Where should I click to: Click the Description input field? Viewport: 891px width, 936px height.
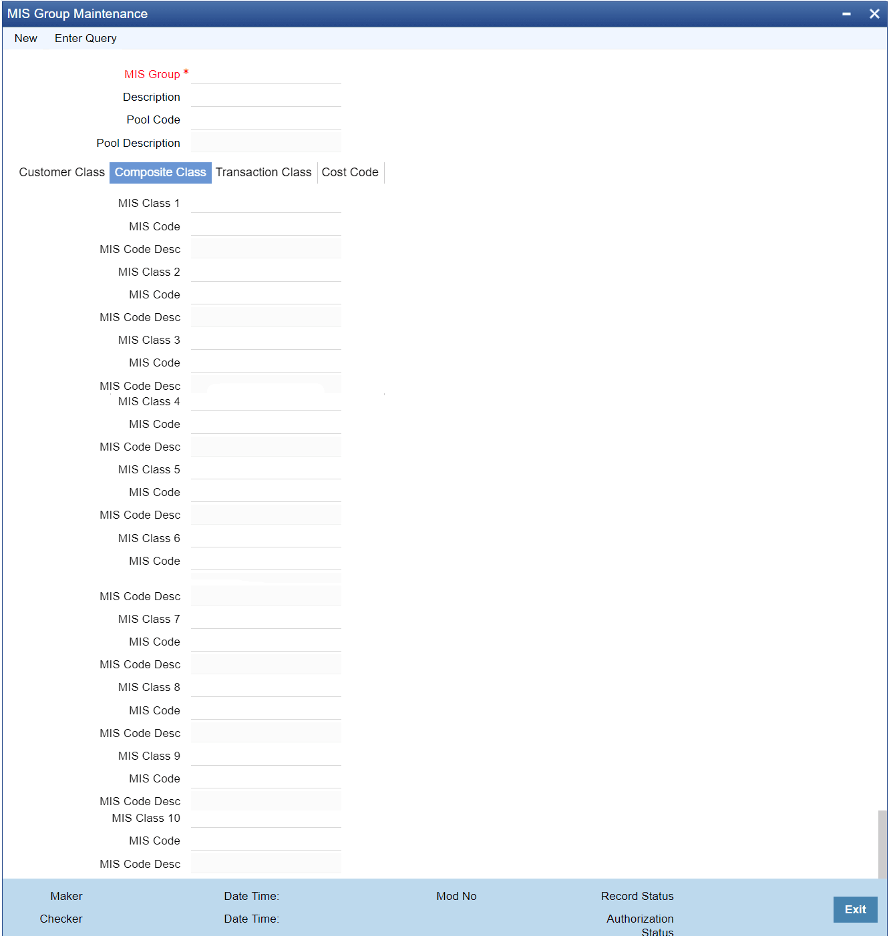[266, 97]
